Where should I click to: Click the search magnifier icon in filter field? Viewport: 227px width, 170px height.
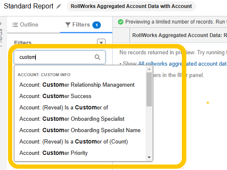tap(97, 57)
